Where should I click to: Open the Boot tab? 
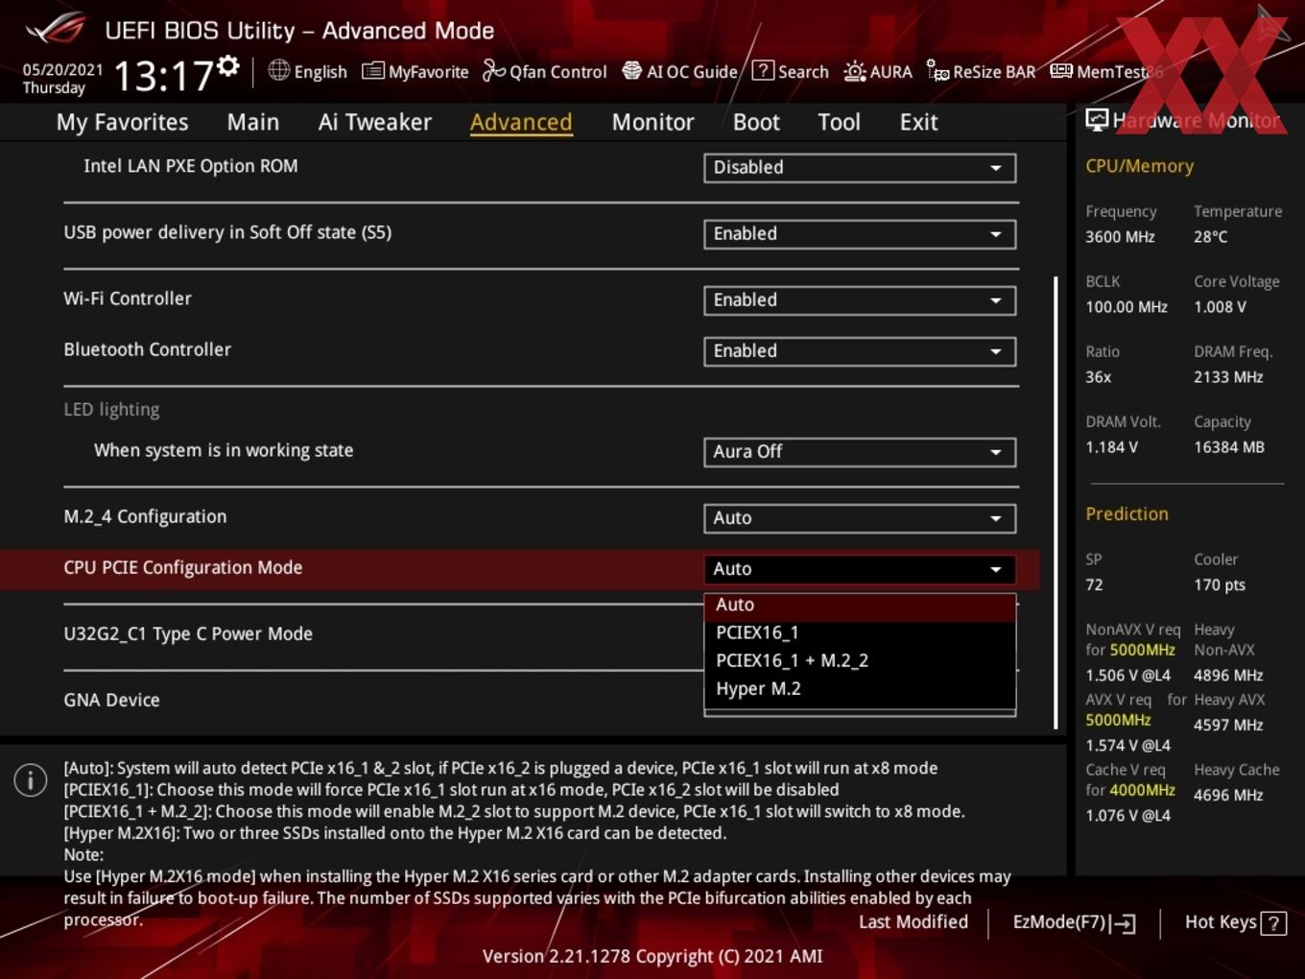[756, 122]
